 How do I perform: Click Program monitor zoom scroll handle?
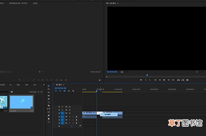[107, 77]
